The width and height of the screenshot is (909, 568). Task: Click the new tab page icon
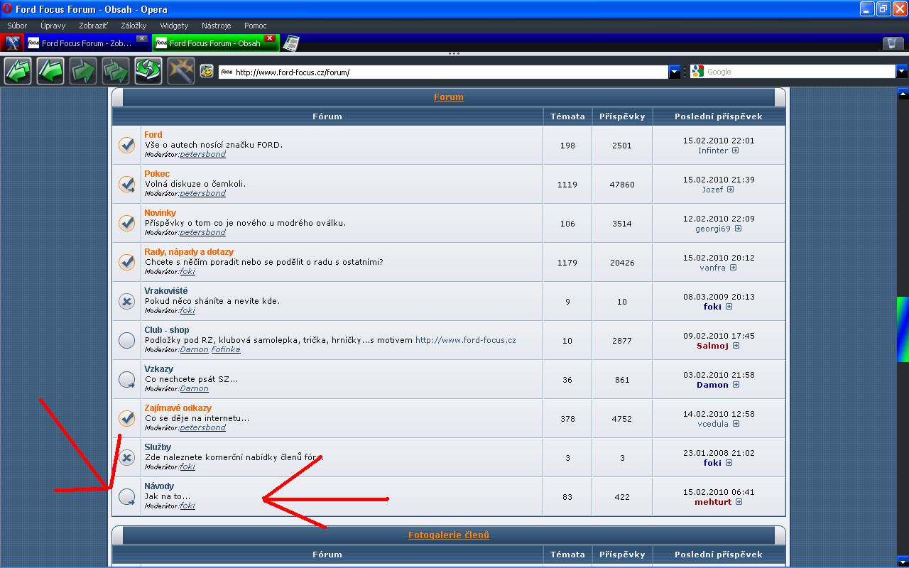pos(290,43)
